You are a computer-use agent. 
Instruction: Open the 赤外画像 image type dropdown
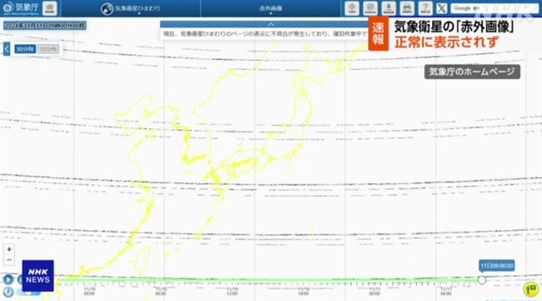(x=271, y=8)
